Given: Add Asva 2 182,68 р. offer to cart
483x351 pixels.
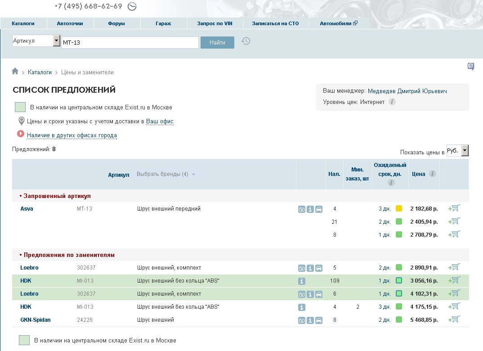Looking at the screenshot, I should pos(454,208).
